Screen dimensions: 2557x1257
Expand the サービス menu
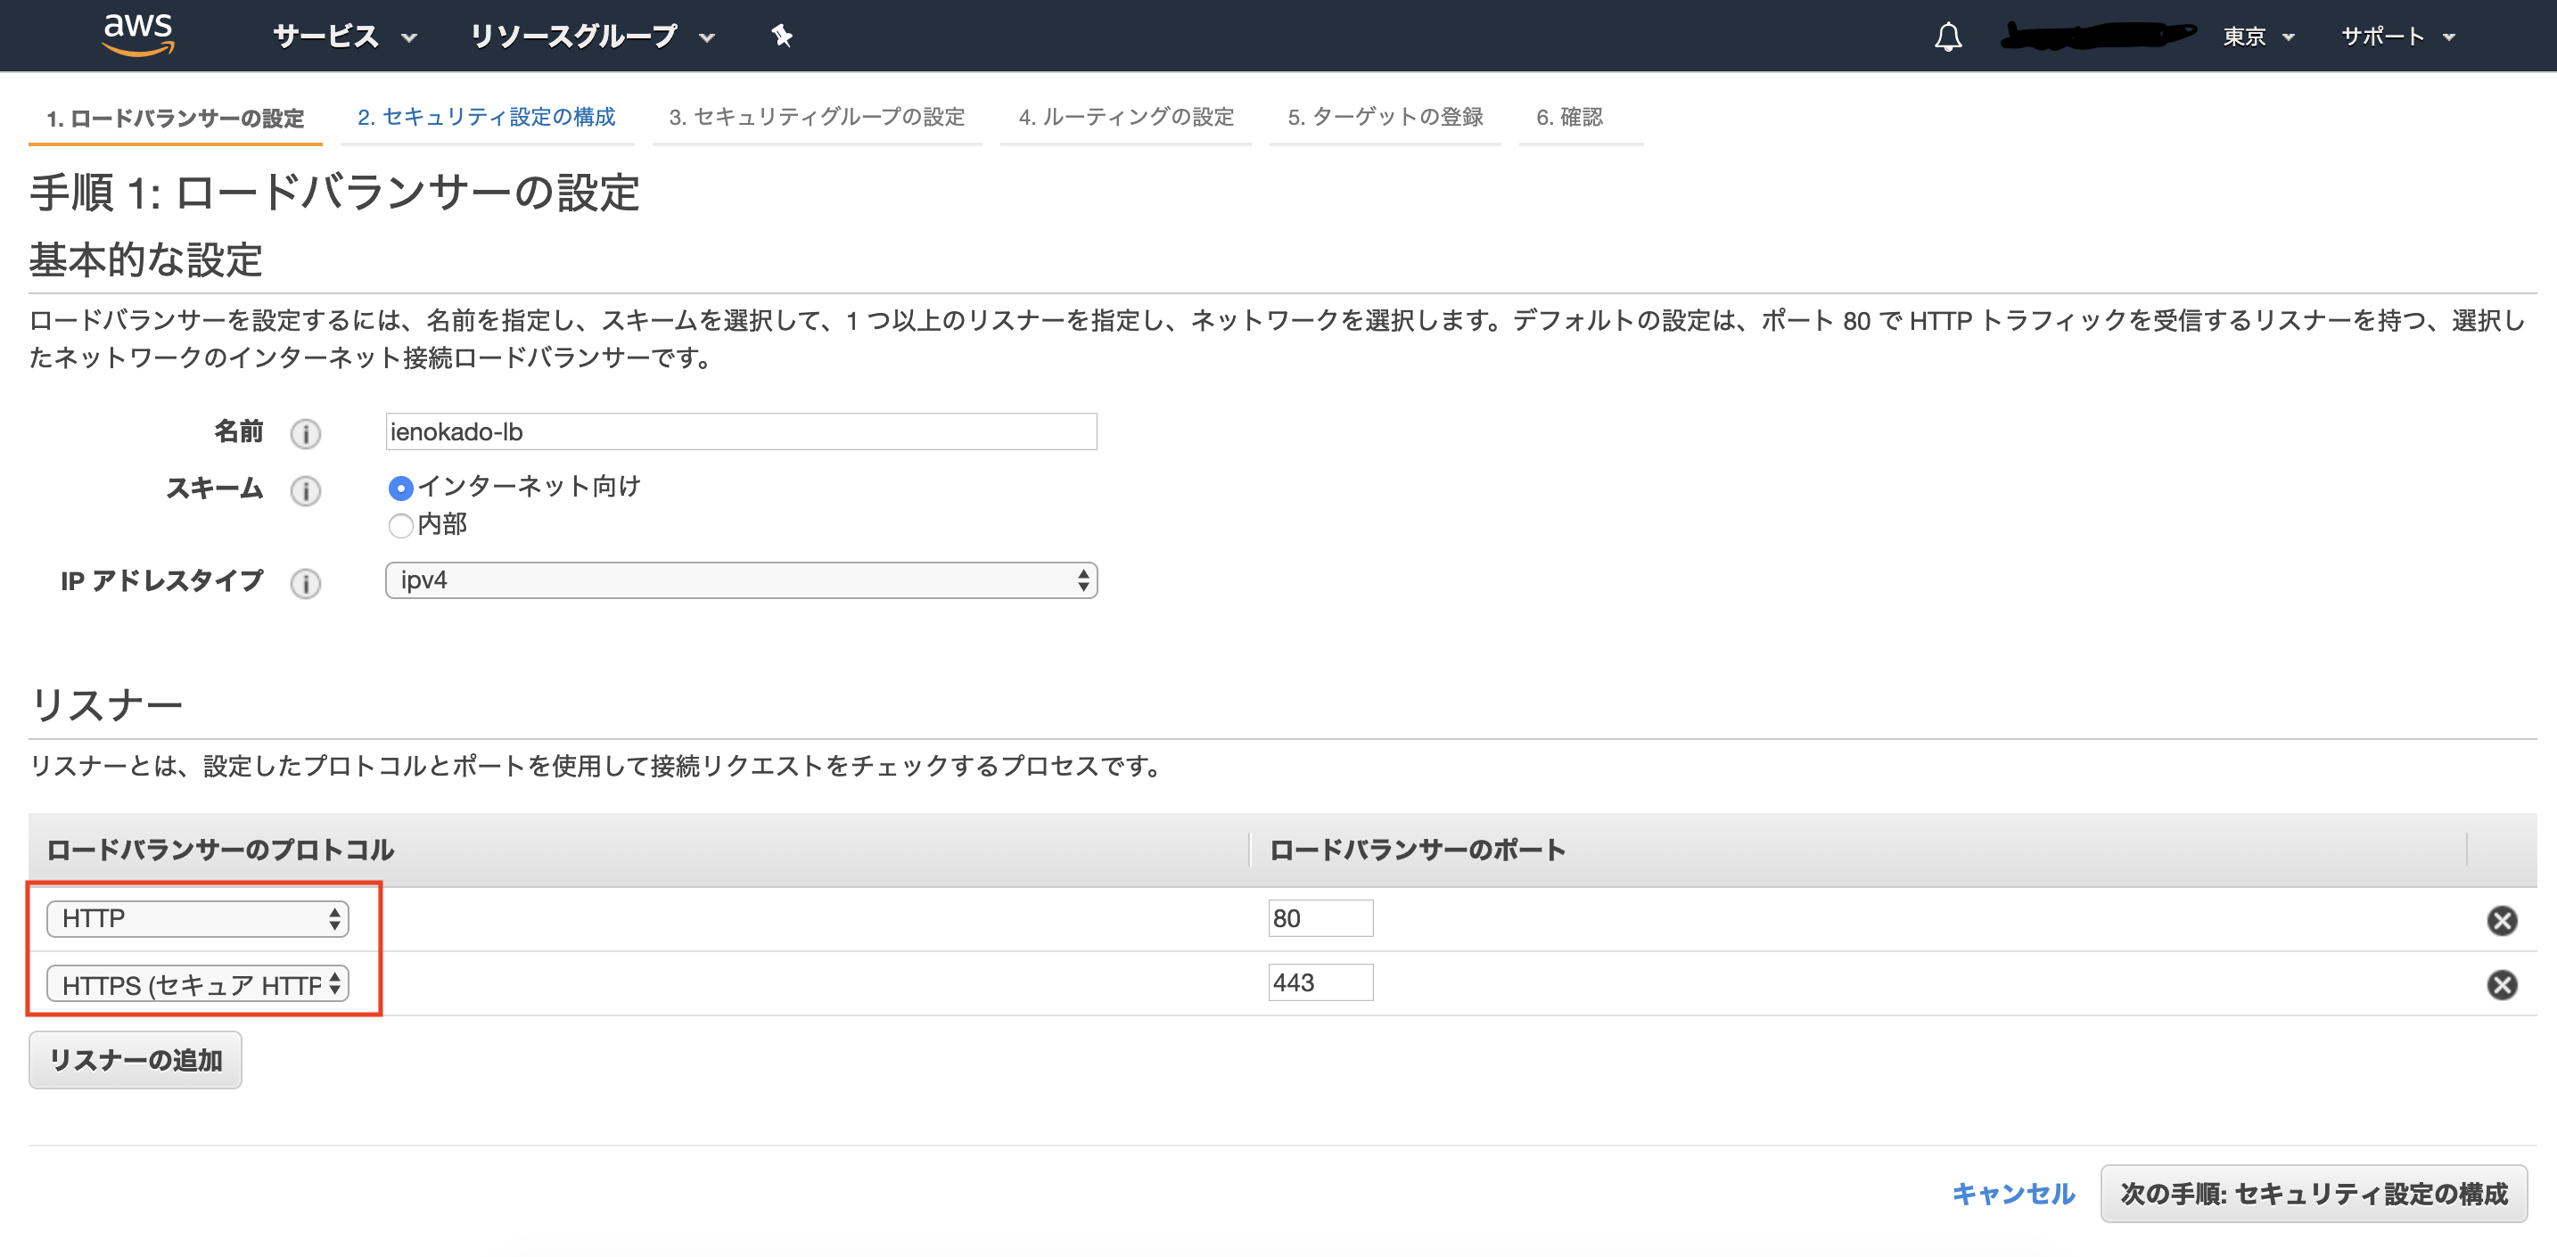coord(343,37)
